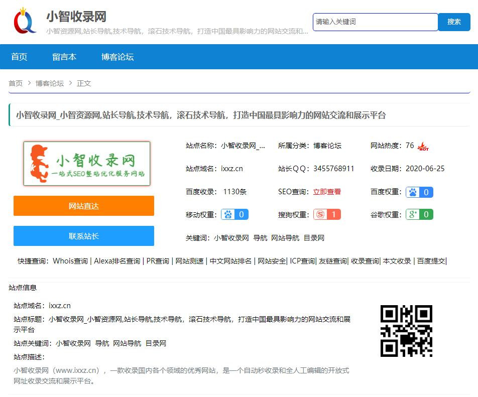Click the Google 谷歌权重 green badge
Screen dimensions: 478x397
[419, 214]
